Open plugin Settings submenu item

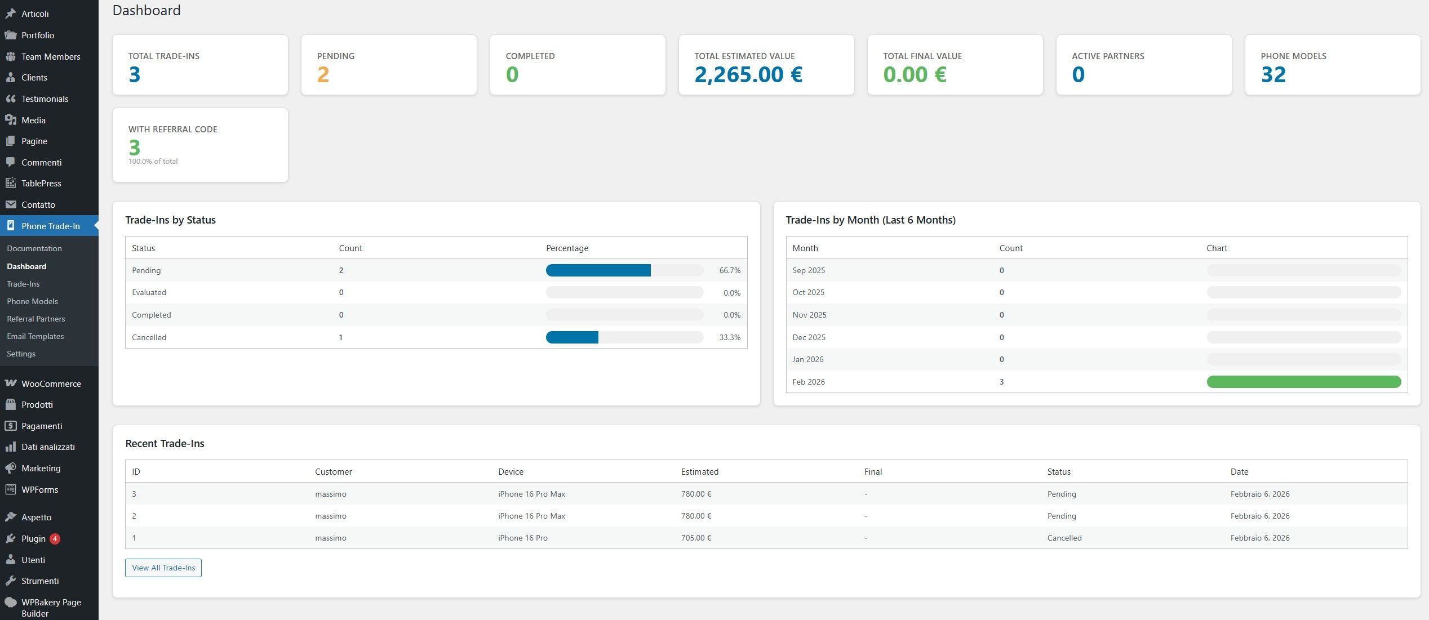click(x=21, y=354)
